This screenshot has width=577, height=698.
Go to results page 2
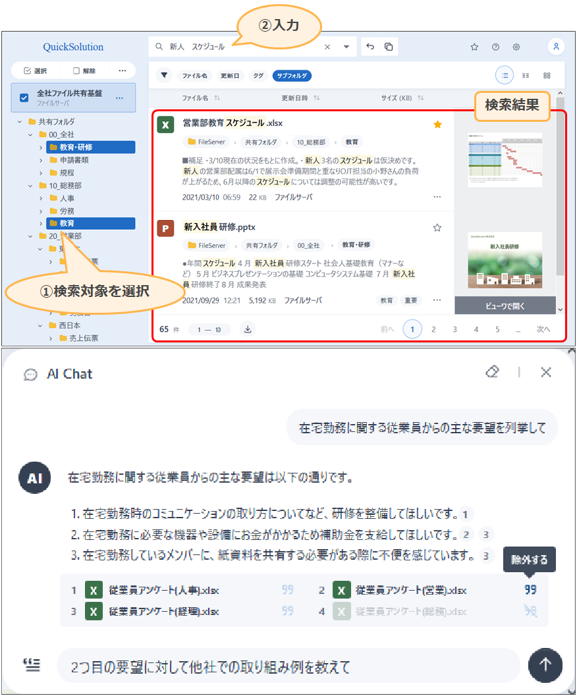(433, 329)
